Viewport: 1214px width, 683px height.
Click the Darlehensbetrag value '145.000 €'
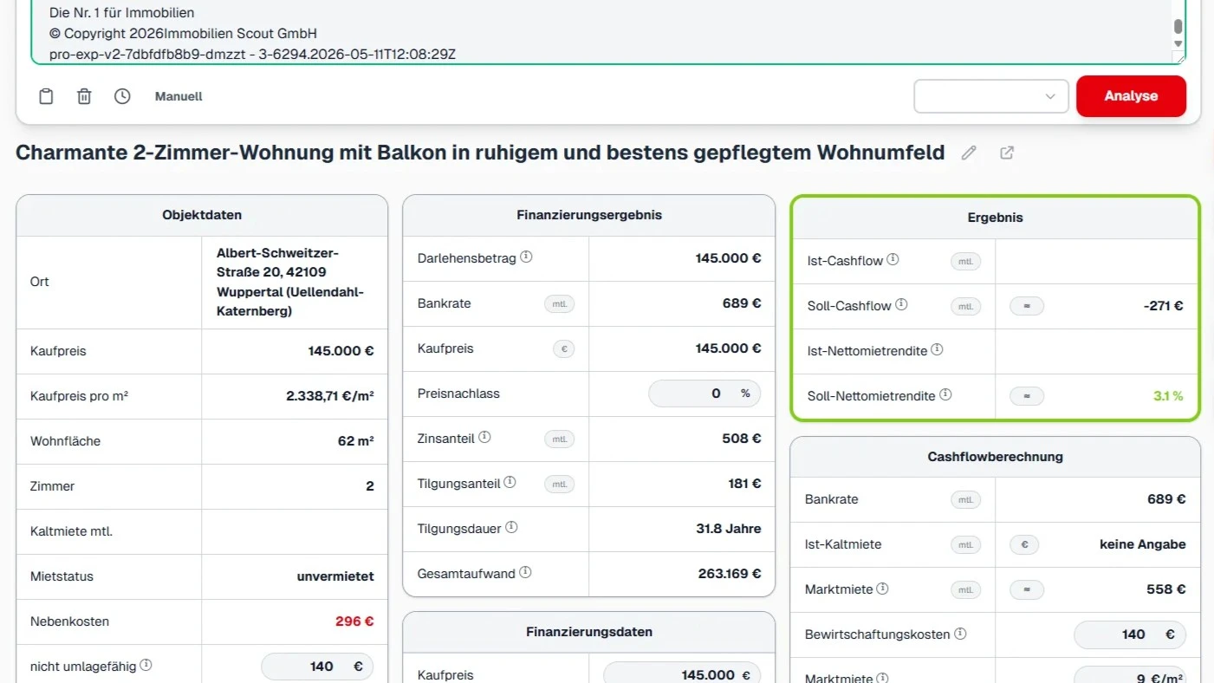pyautogui.click(x=728, y=258)
